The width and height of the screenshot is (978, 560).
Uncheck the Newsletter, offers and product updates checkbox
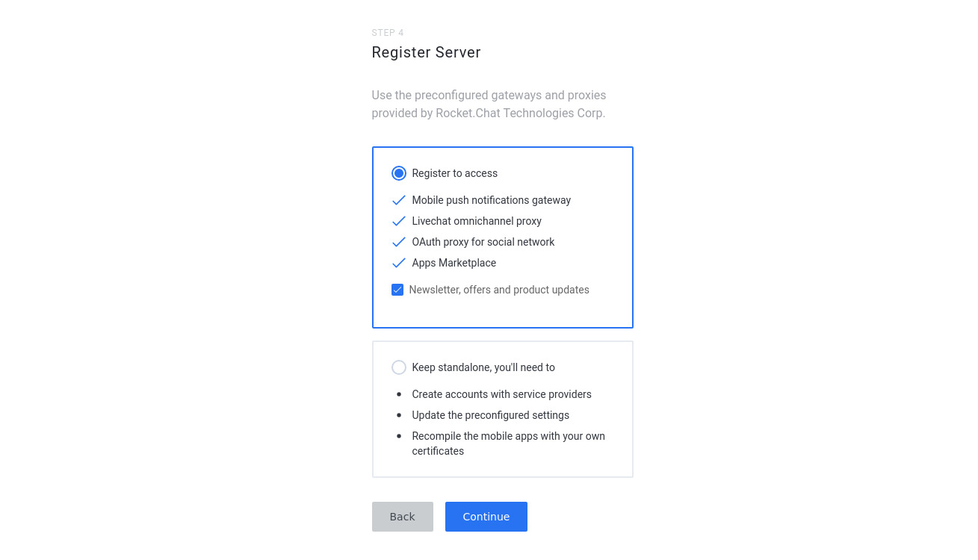397,290
